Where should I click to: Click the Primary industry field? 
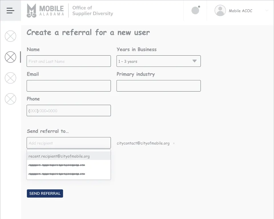(x=158, y=86)
